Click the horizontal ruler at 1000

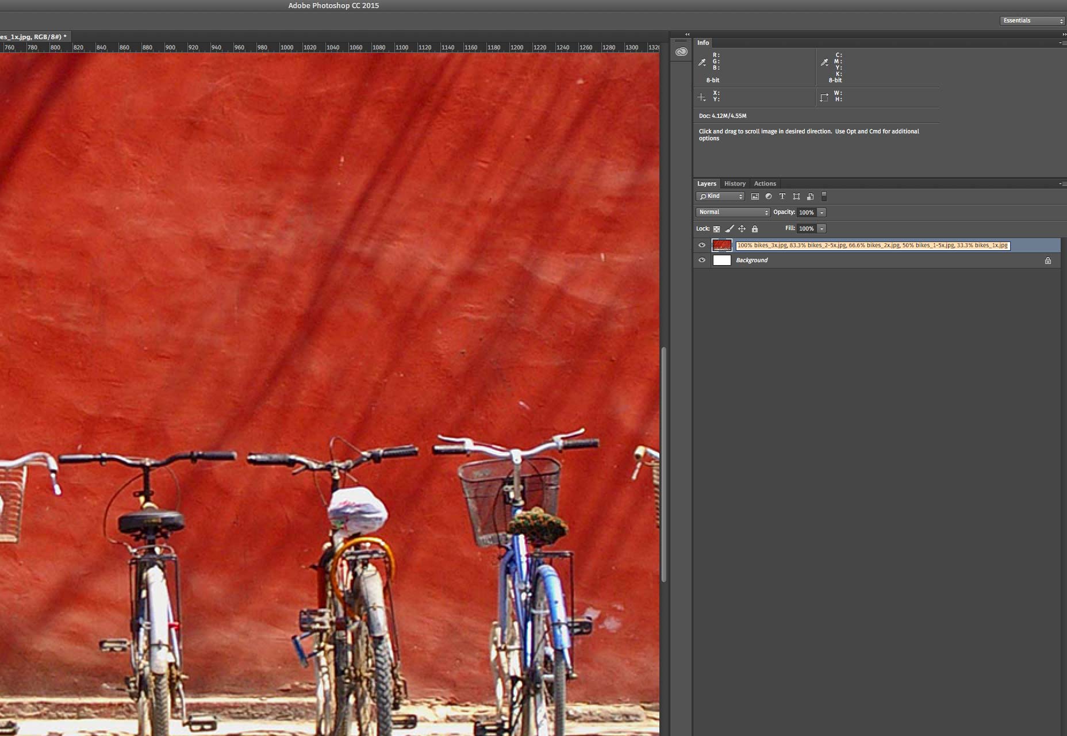286,48
